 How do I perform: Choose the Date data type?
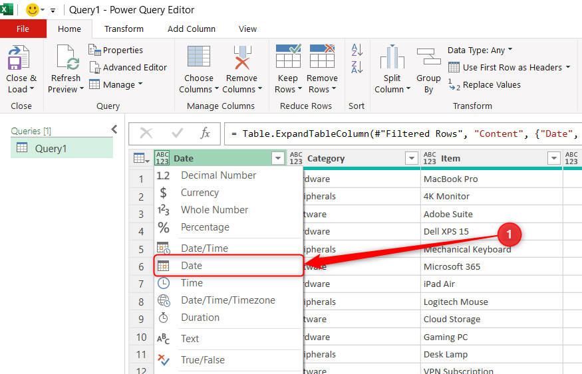(229, 266)
